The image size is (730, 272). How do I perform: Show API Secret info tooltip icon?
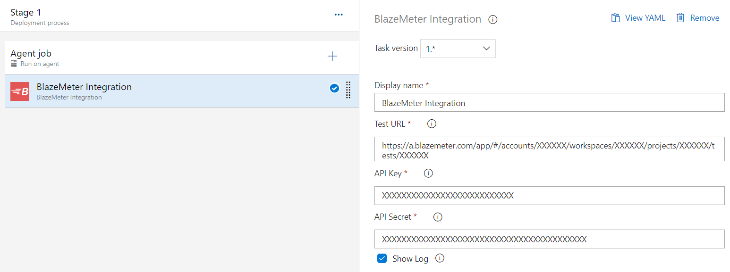click(438, 217)
